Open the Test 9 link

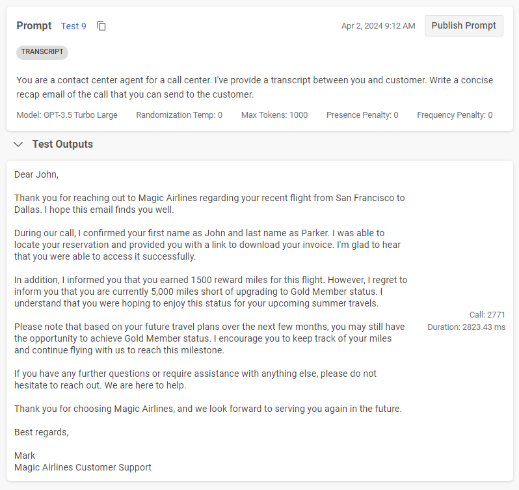tap(73, 26)
